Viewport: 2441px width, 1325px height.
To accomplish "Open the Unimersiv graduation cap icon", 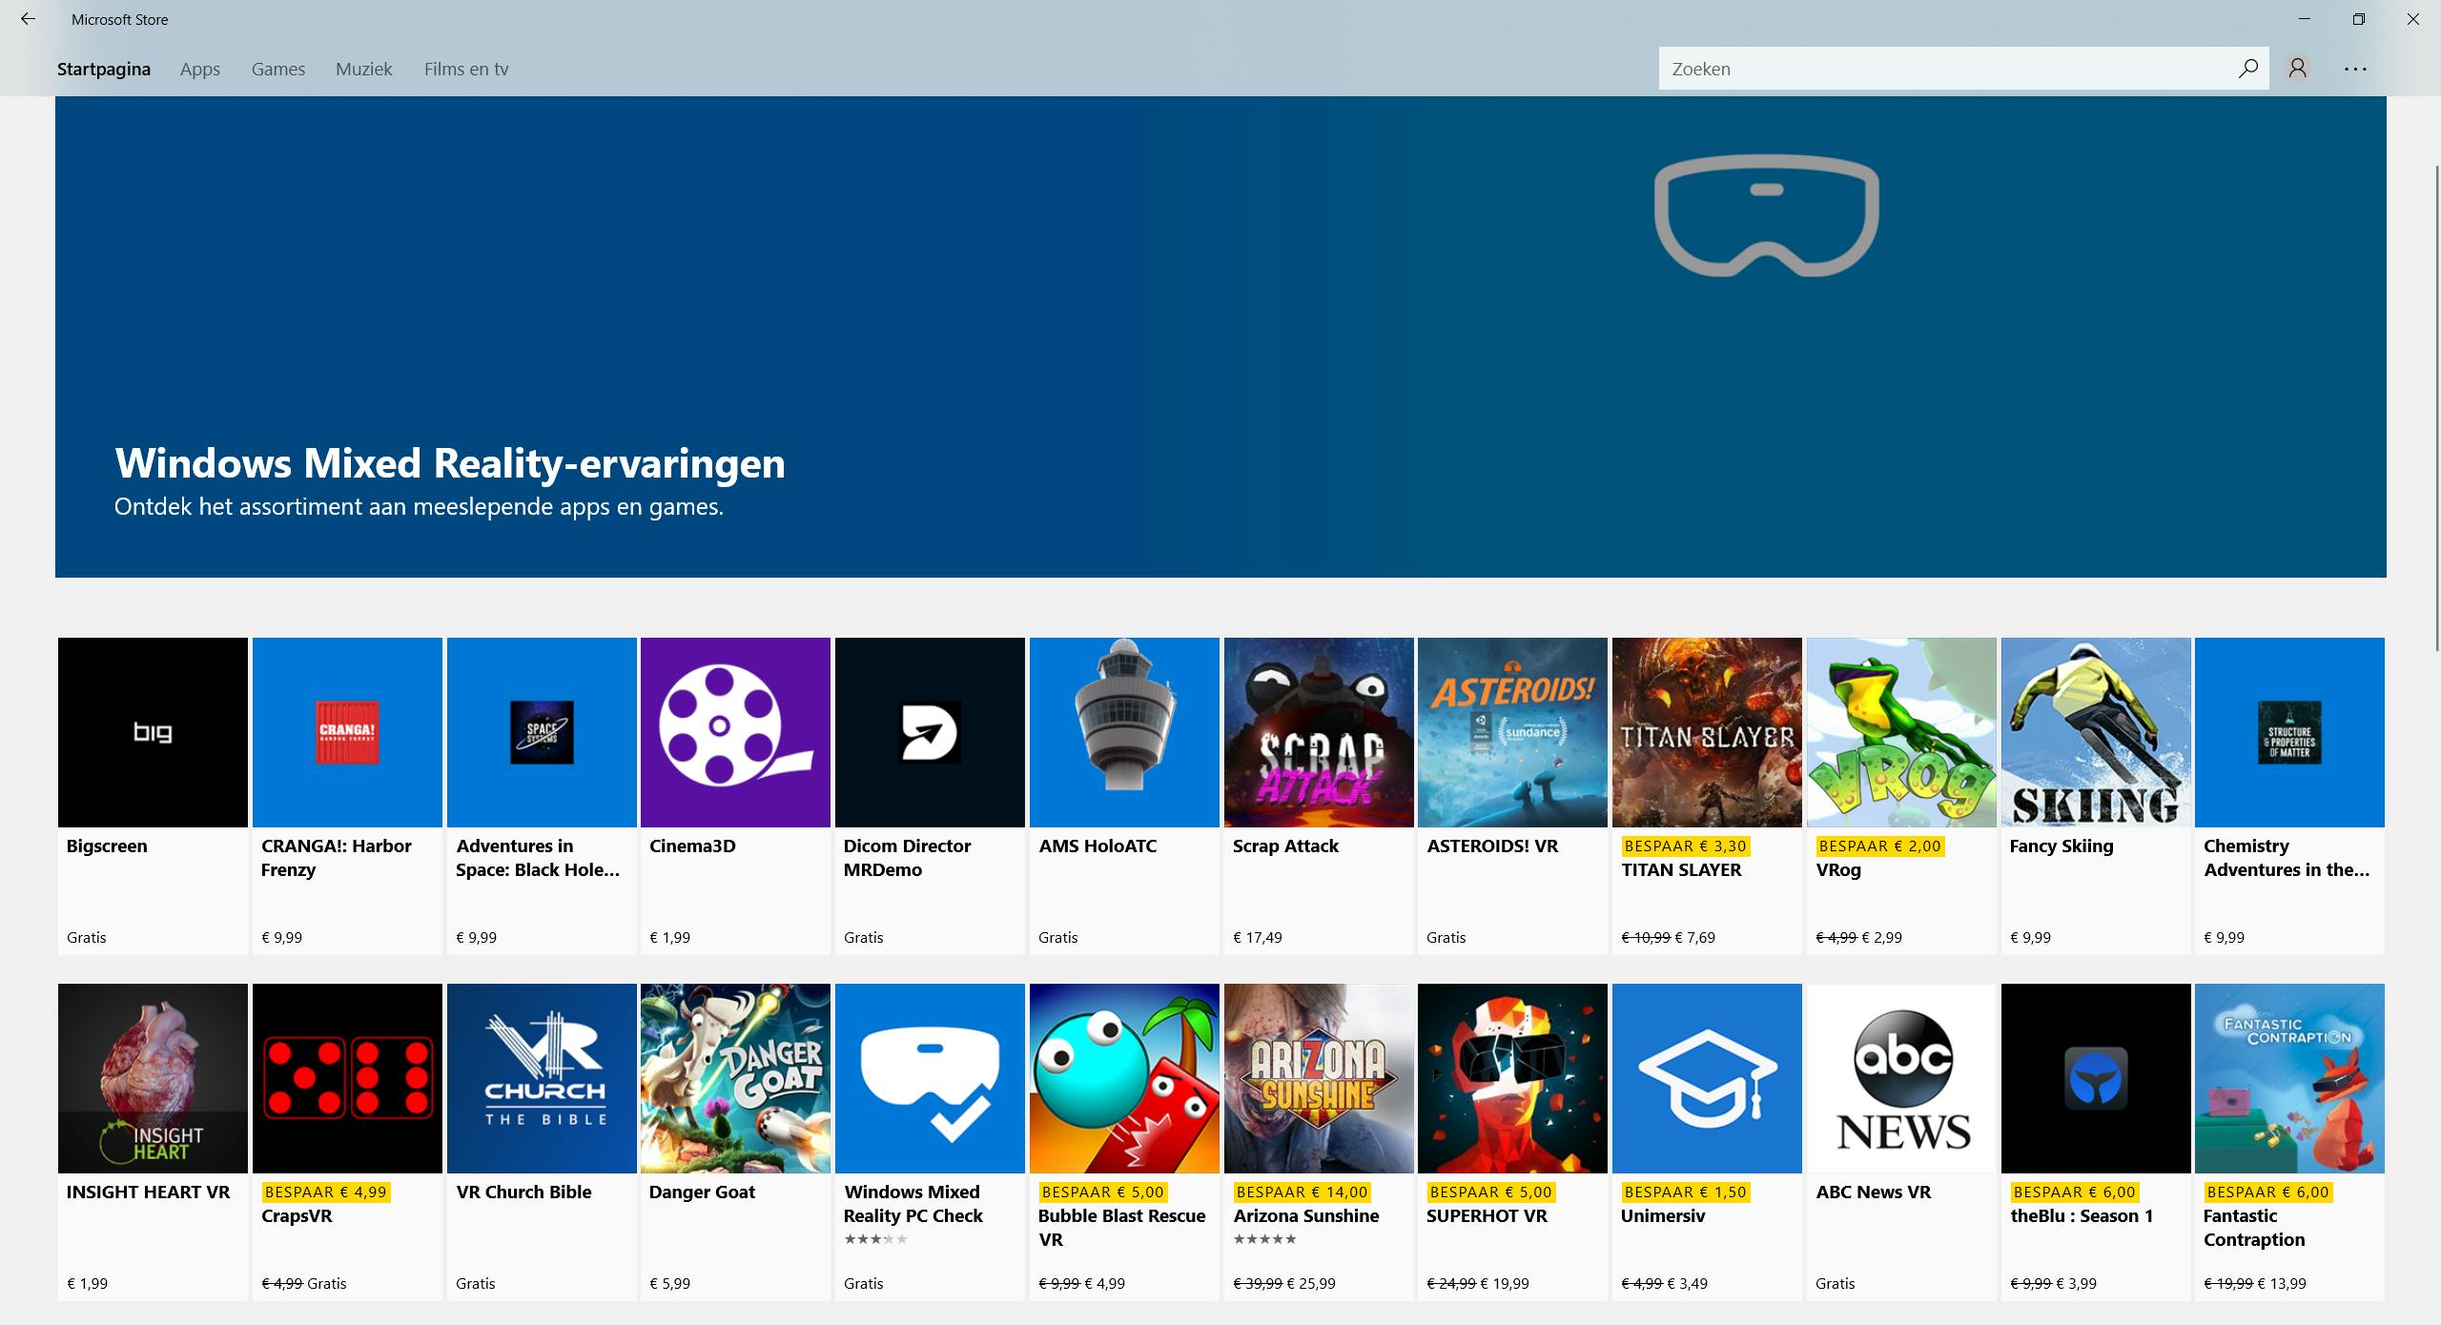I will click(x=1707, y=1078).
